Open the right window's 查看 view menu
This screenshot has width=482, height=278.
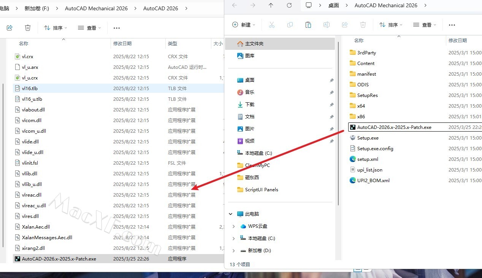[425, 25]
